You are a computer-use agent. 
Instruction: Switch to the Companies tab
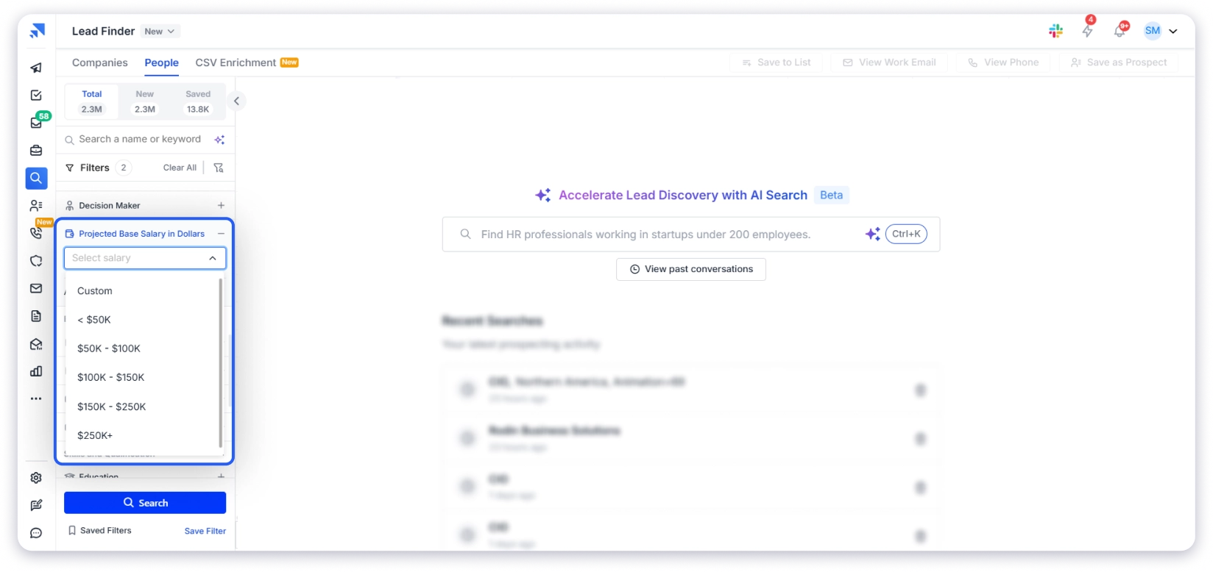pos(100,62)
